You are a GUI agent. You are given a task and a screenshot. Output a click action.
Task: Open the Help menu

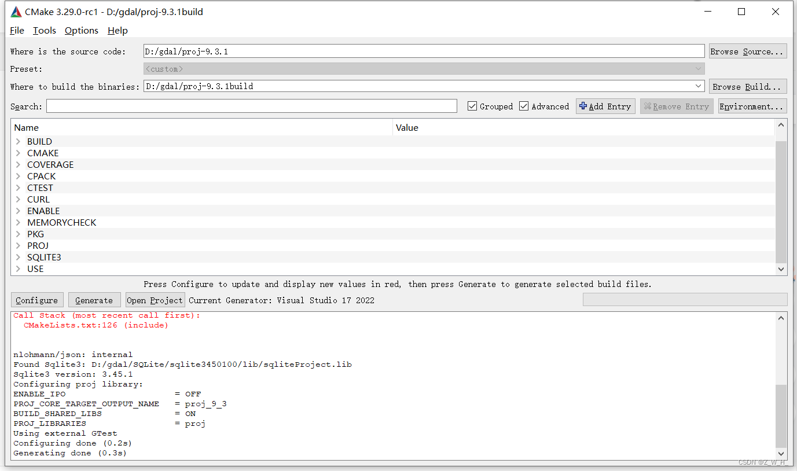pyautogui.click(x=117, y=31)
